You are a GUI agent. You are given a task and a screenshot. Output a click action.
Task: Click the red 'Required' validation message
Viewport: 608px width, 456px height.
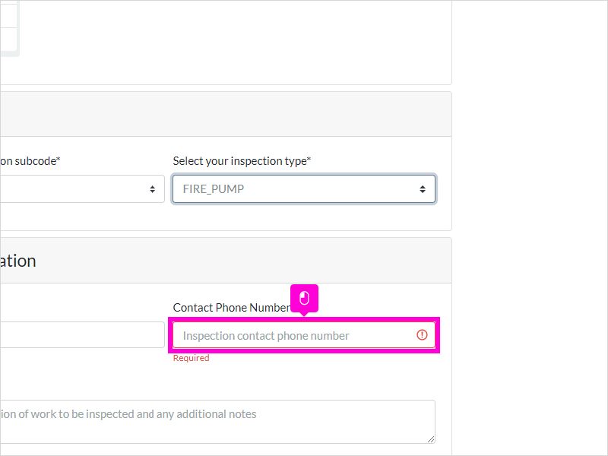click(x=192, y=358)
